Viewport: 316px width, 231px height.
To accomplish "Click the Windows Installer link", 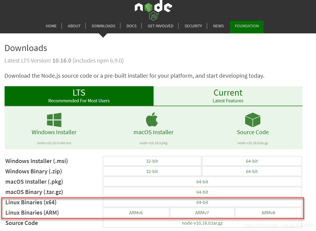I will 54,132.
